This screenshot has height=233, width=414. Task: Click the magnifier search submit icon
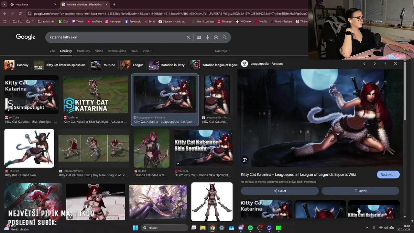(224, 37)
